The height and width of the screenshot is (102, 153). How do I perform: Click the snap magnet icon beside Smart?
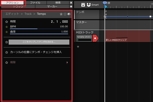click(x=89, y=5)
